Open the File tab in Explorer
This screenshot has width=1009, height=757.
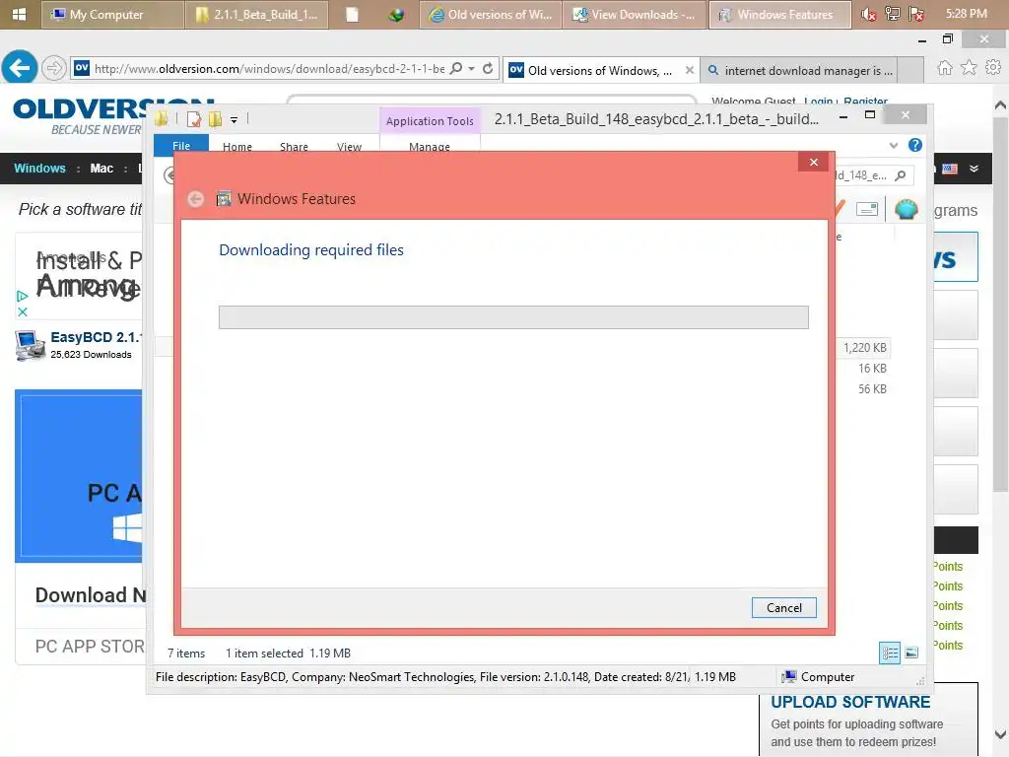[181, 146]
